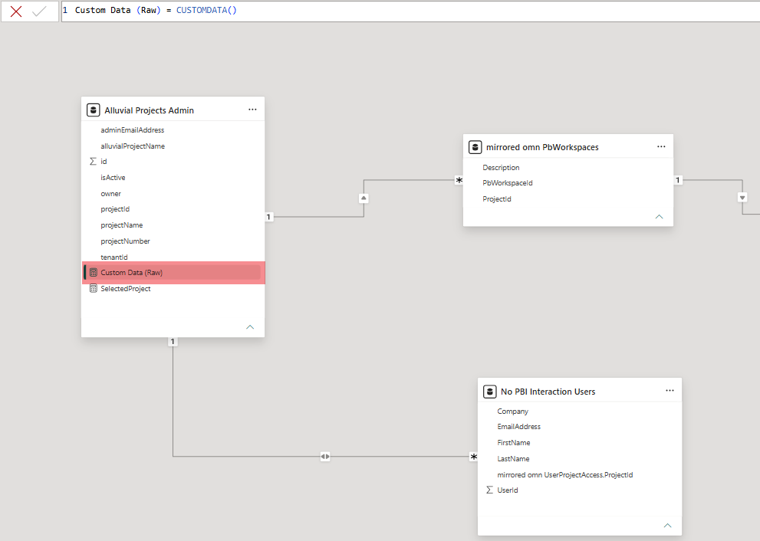Click the many (*) marker at No PBI Interaction Users
Screen dimensions: 760x541
(x=473, y=457)
